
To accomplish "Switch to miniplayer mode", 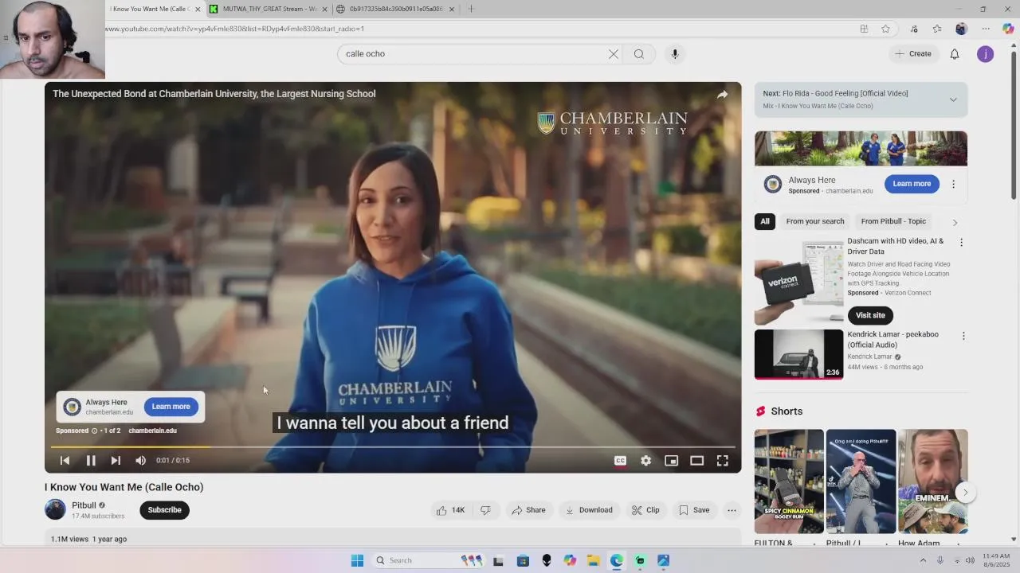I will tap(671, 460).
